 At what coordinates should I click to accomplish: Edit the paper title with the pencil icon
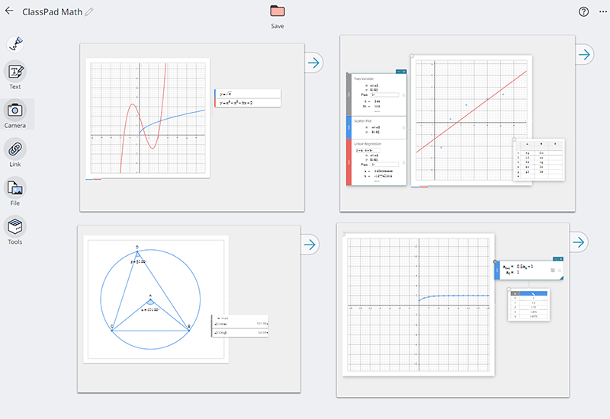pos(89,12)
